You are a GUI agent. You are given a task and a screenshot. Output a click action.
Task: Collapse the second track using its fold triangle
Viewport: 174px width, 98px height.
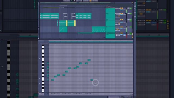pyautogui.click(x=107, y=14)
